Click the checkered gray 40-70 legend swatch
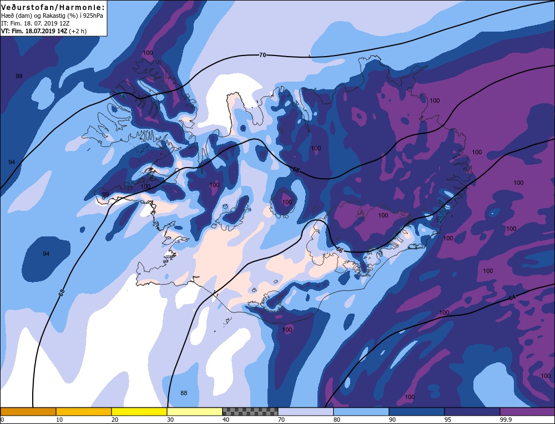This screenshot has width=555, height=424. pos(250,411)
